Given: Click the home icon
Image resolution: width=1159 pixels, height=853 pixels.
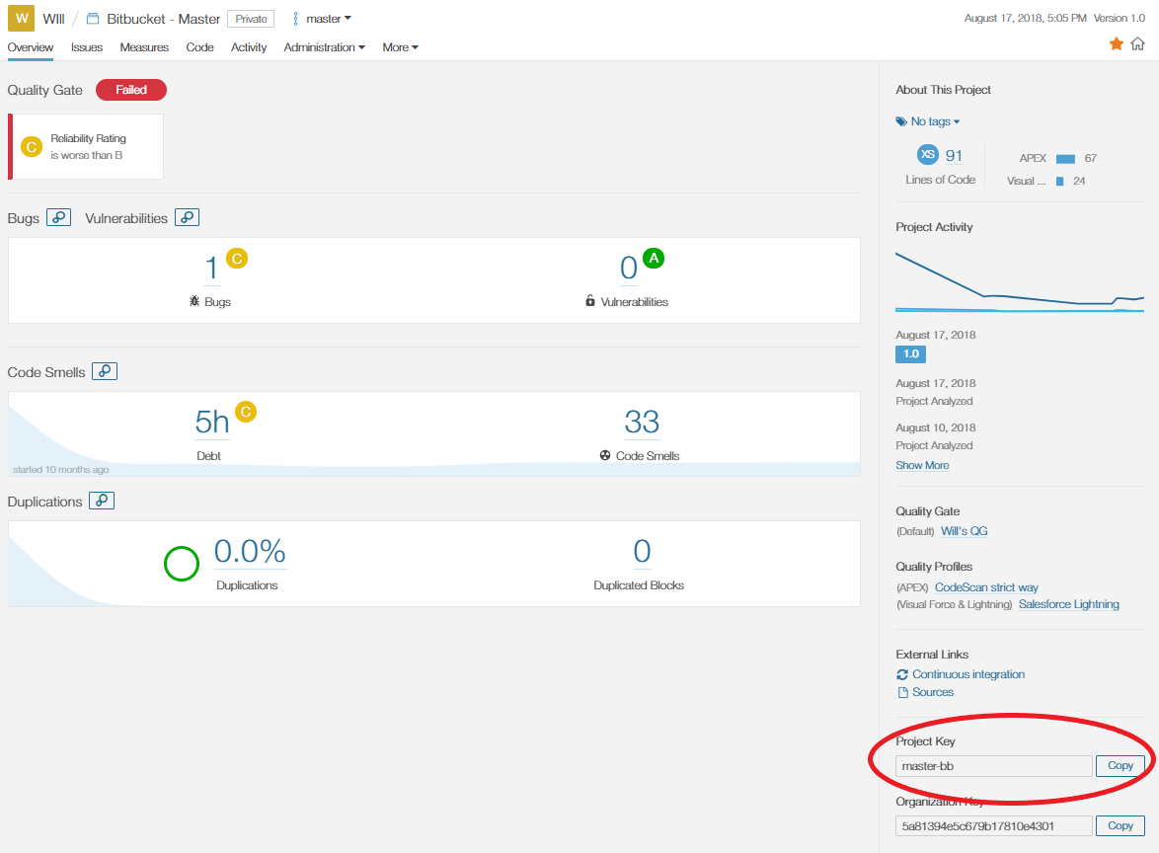Looking at the screenshot, I should point(1137,43).
